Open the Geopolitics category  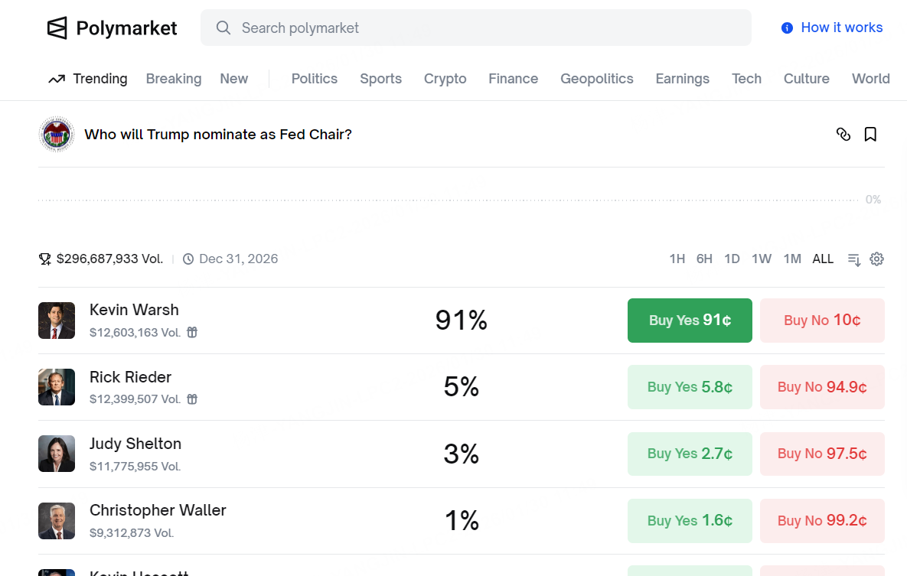pyautogui.click(x=596, y=79)
